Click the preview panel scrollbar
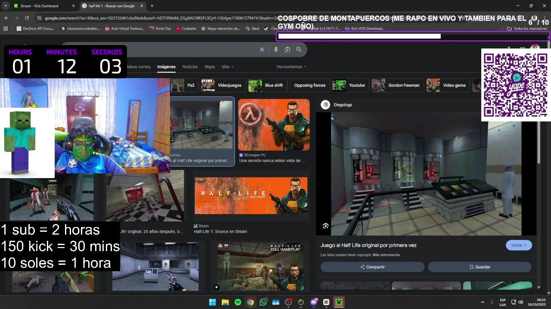This screenshot has width=551, height=309. coord(539,142)
